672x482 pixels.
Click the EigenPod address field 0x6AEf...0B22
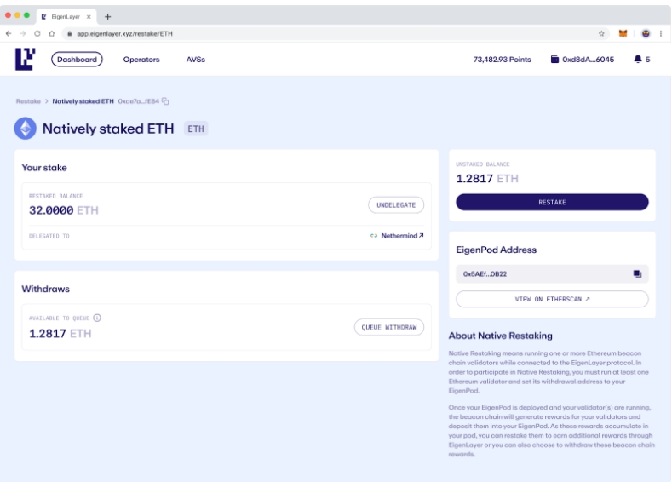click(552, 274)
